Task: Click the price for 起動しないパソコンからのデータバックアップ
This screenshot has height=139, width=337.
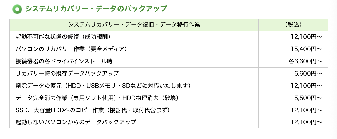Action: pos(306,122)
